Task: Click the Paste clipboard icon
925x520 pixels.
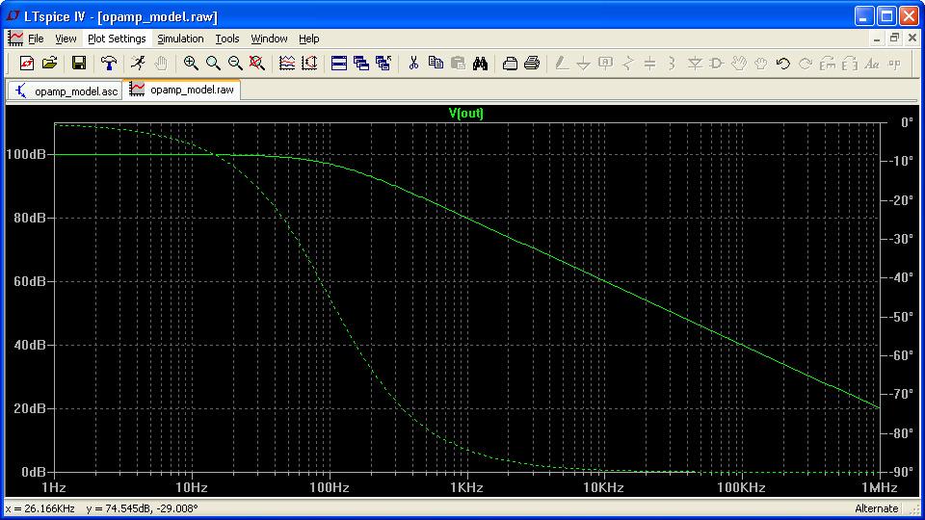Action: [x=458, y=64]
